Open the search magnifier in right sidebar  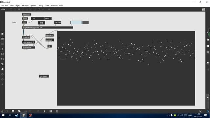tap(208, 33)
